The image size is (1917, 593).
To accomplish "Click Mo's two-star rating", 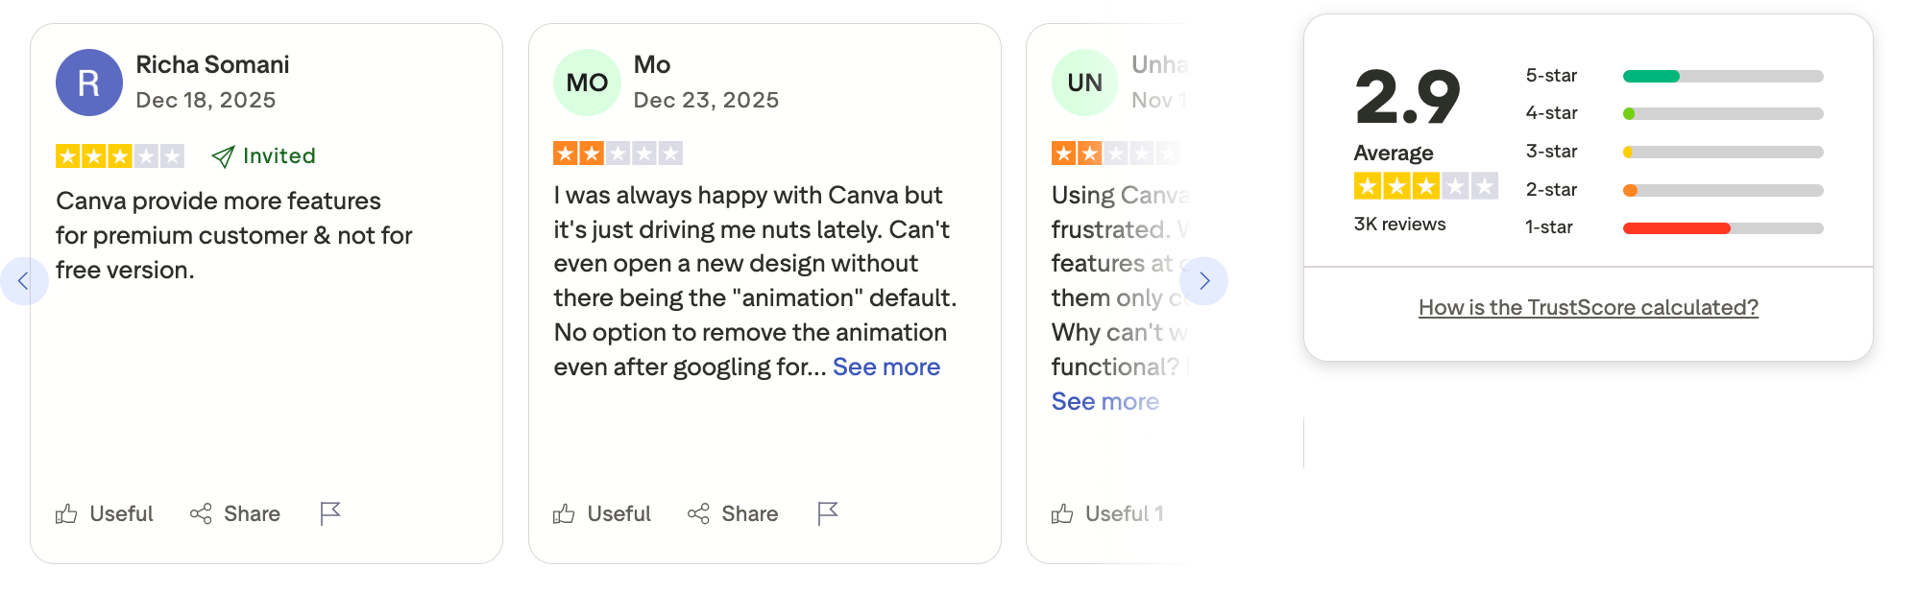I will point(618,153).
